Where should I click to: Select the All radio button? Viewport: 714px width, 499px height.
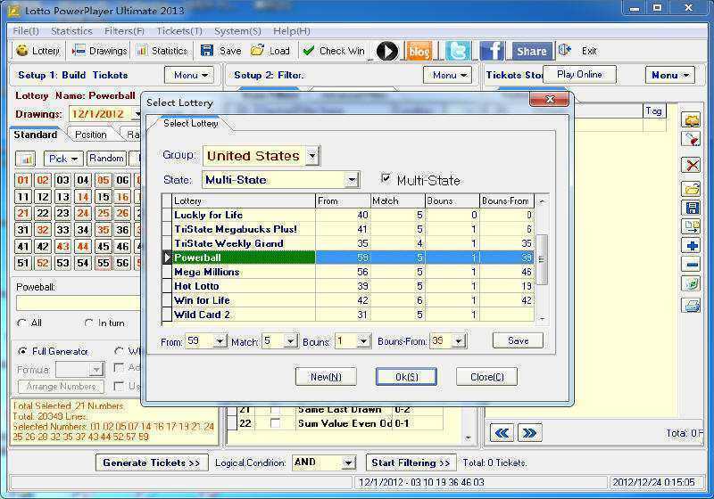click(x=21, y=323)
